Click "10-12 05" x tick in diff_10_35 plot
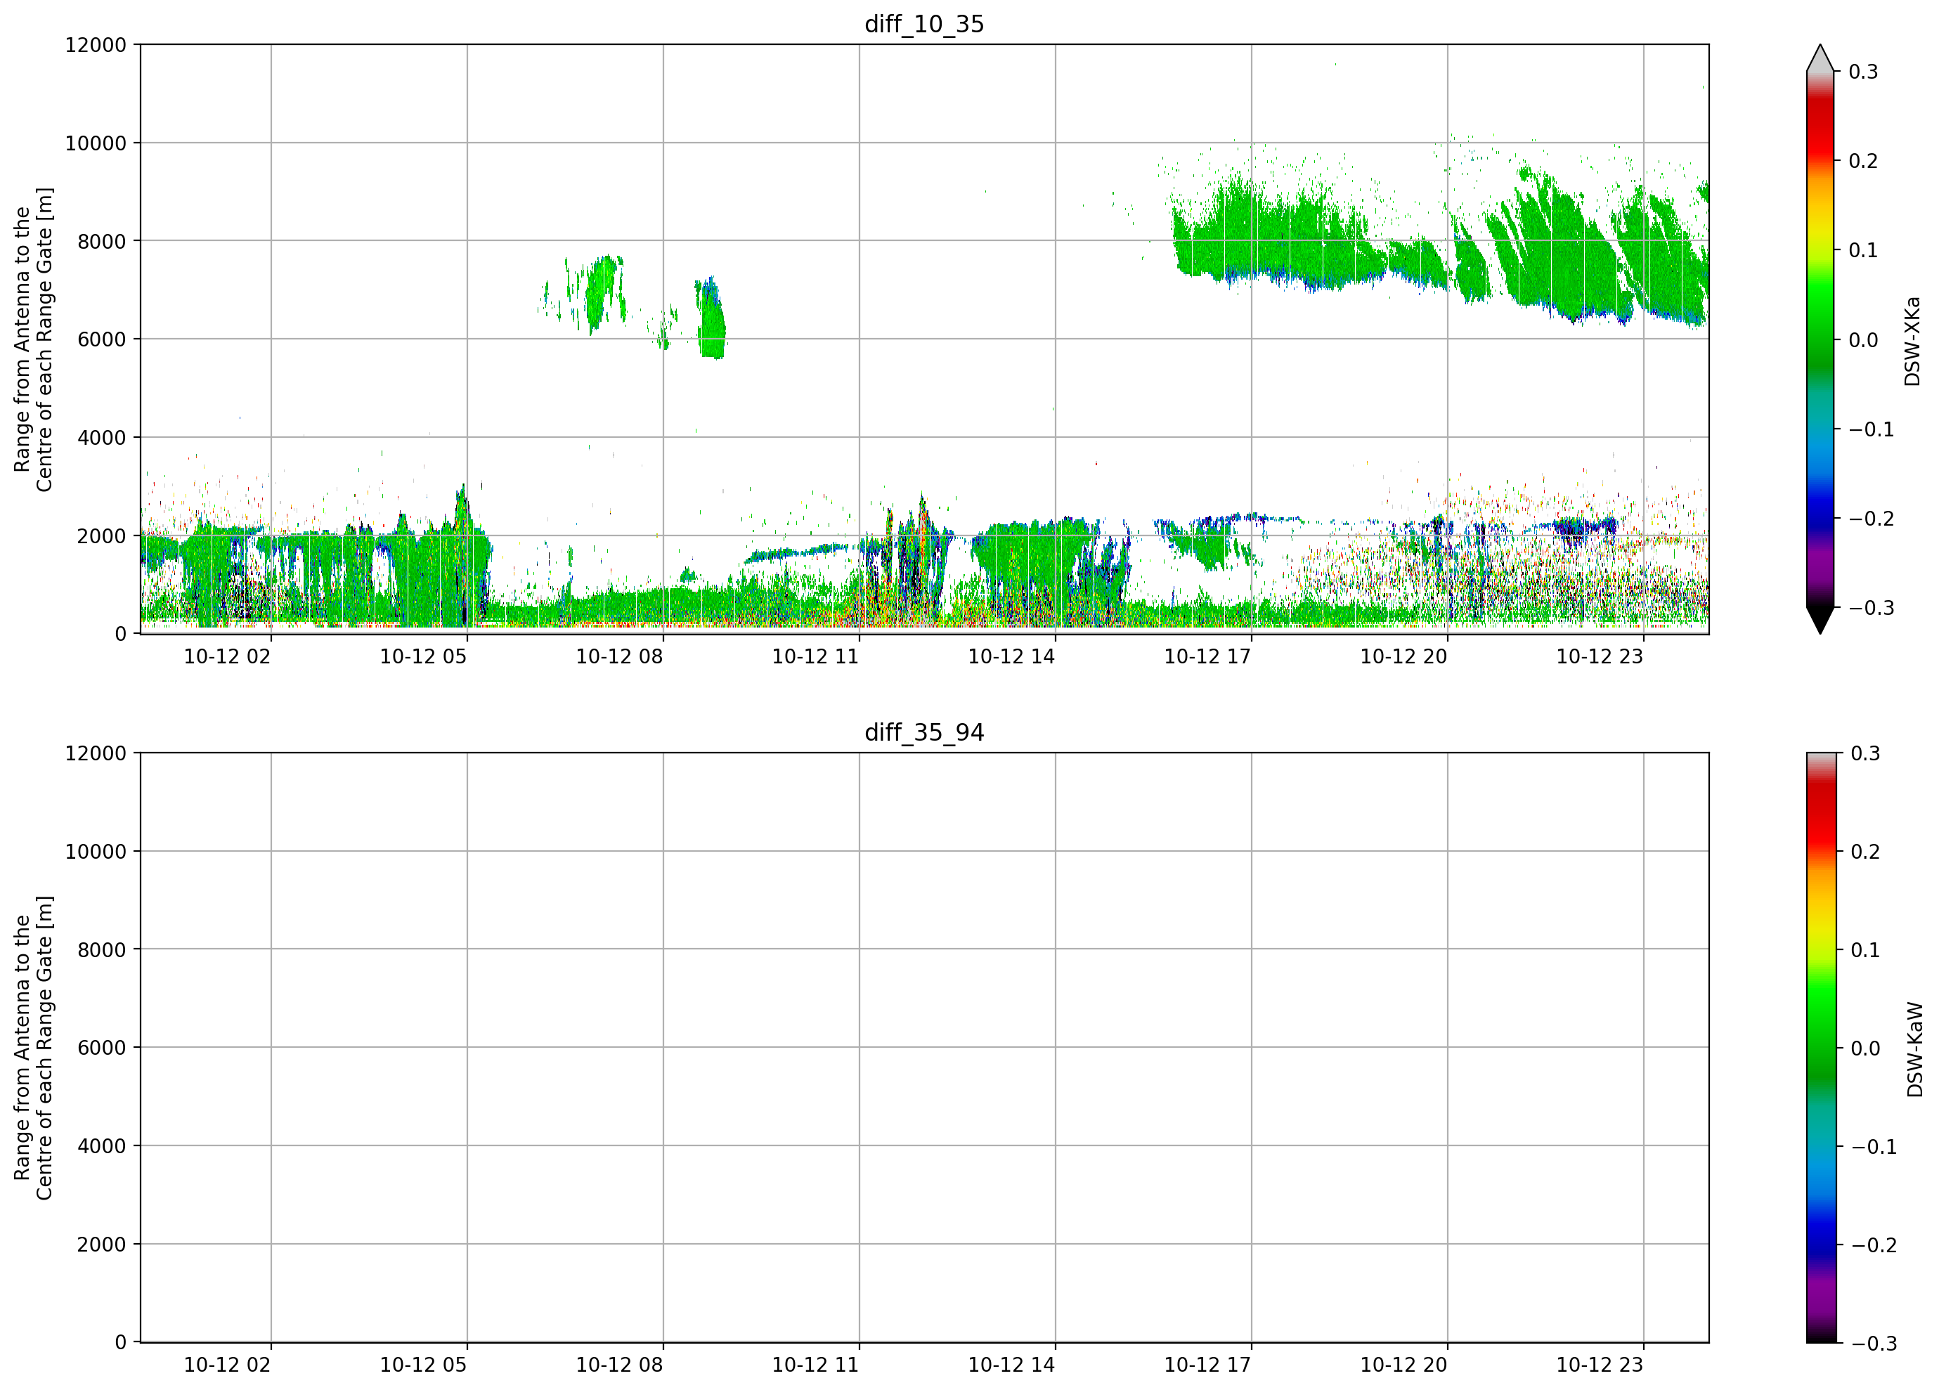1939x1390 pixels. 423,656
